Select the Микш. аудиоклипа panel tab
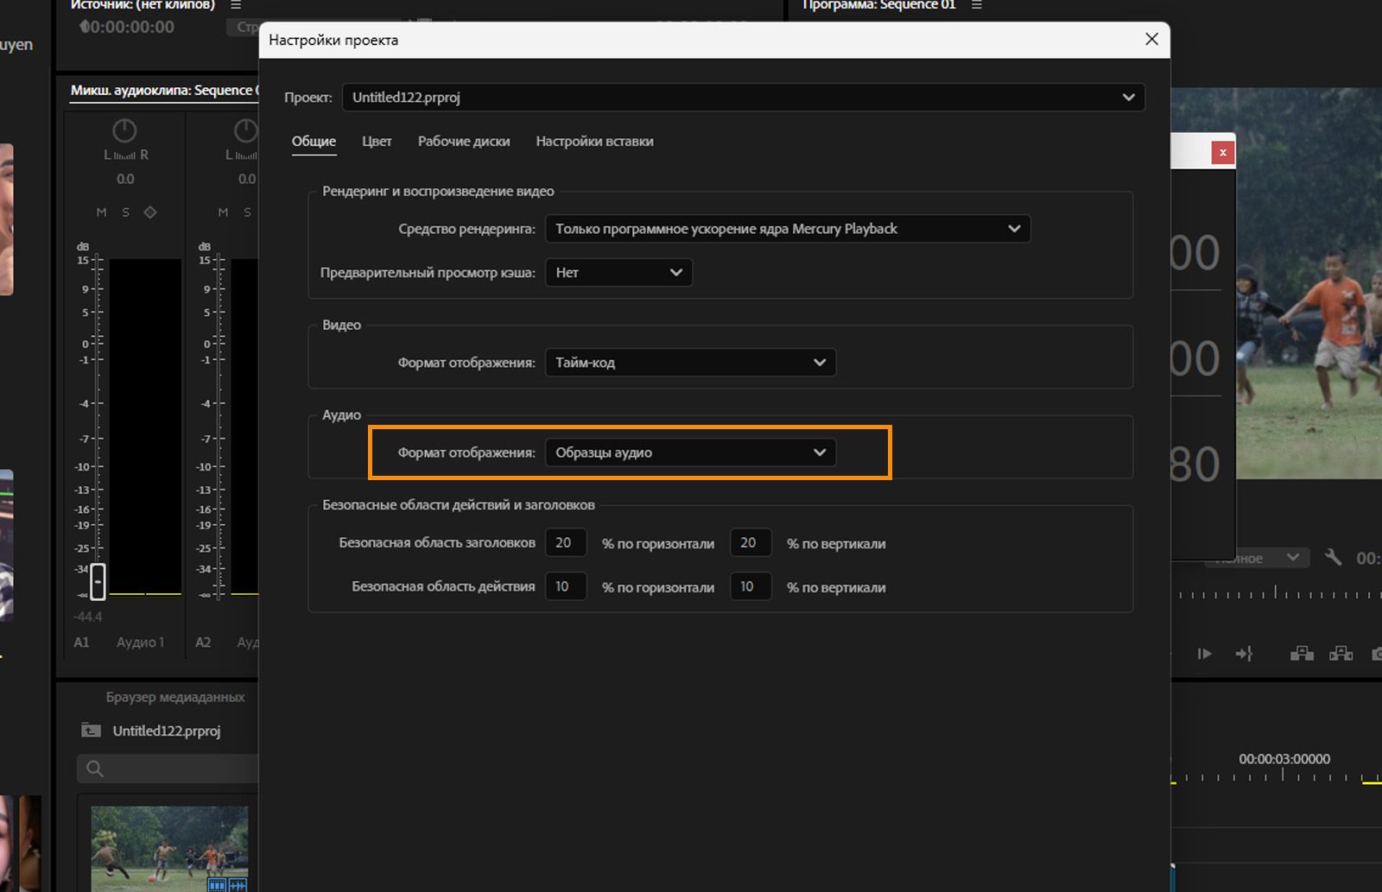 click(x=164, y=91)
